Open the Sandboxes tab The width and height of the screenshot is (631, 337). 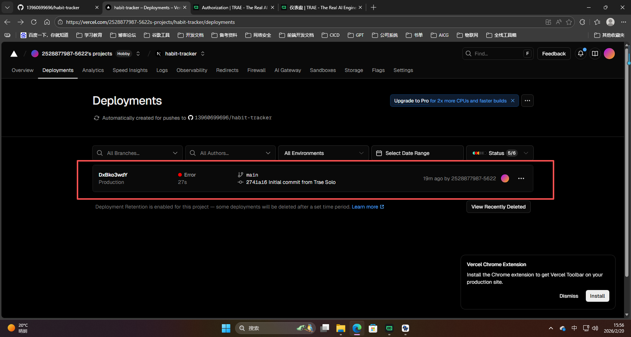(323, 70)
